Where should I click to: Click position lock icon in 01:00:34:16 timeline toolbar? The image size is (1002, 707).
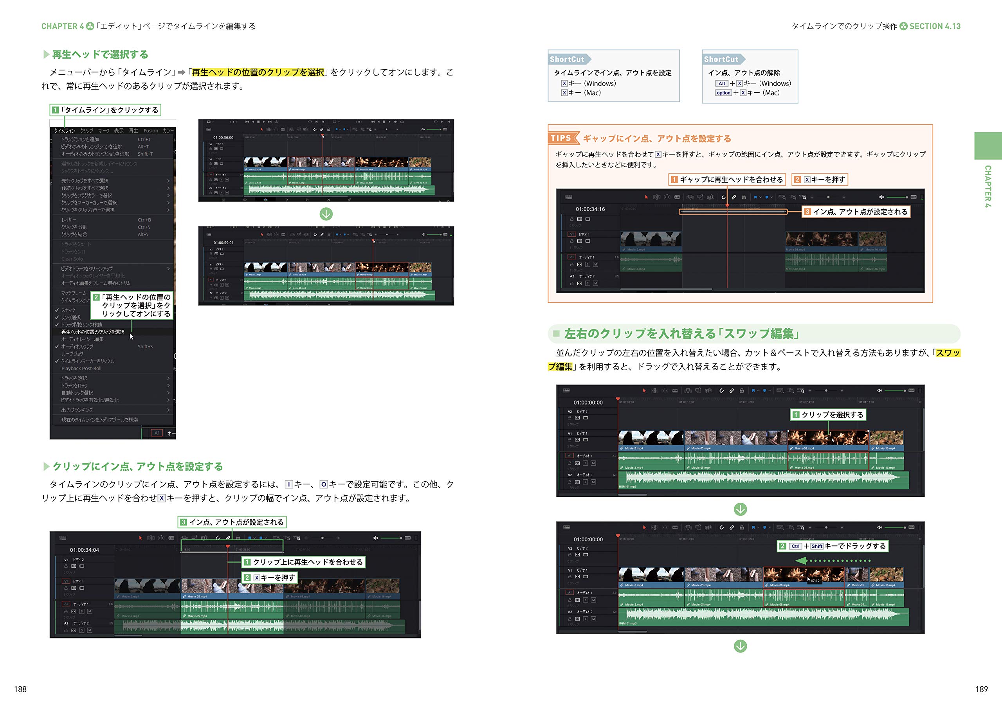coord(744,197)
